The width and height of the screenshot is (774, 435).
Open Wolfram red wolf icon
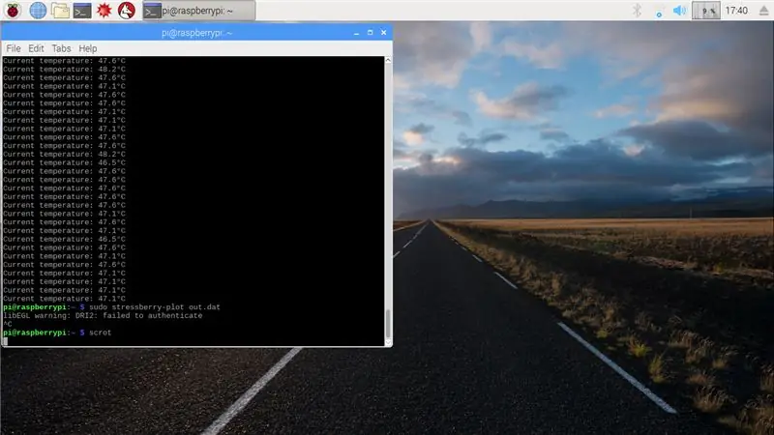tap(127, 11)
